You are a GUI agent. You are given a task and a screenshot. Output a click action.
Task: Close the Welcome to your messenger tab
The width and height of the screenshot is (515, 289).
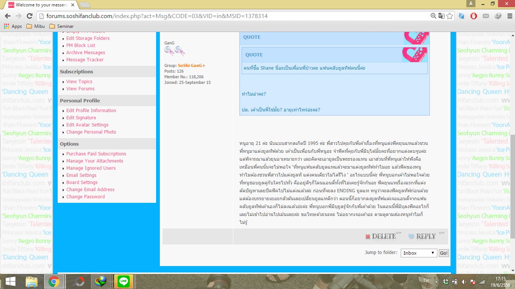(x=73, y=5)
